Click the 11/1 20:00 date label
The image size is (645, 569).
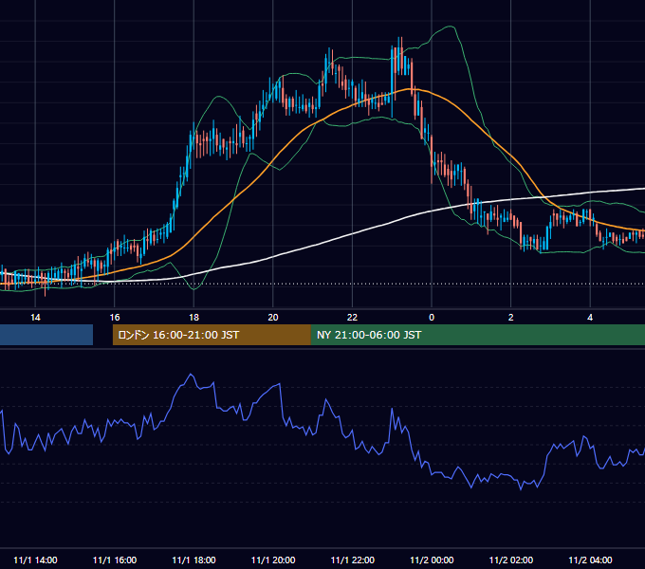(273, 560)
